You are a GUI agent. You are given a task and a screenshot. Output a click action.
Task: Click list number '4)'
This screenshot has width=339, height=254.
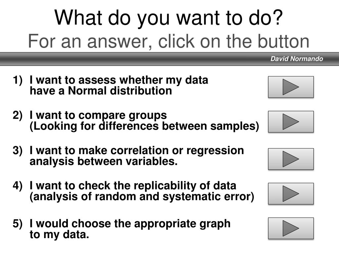point(18,186)
